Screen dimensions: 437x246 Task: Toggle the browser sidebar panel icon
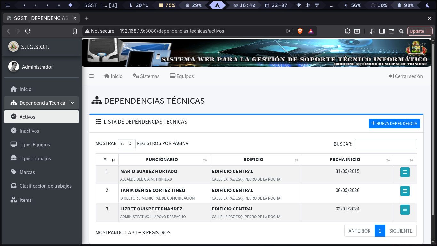pos(382,31)
